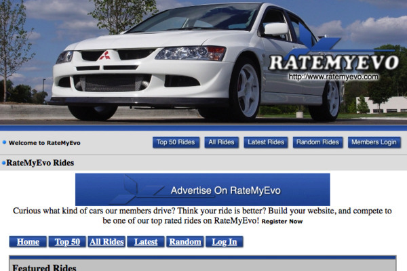The width and height of the screenshot is (407, 271).
Task: Click the Log In tab
Action: 225,242
